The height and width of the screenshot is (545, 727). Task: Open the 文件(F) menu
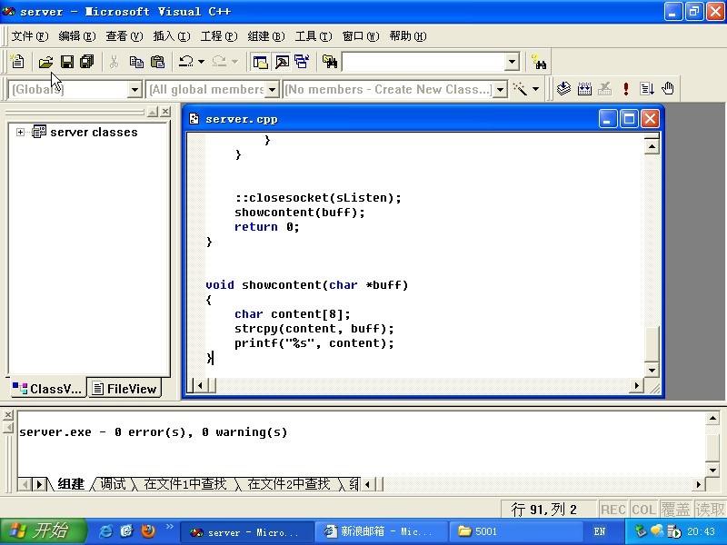30,36
